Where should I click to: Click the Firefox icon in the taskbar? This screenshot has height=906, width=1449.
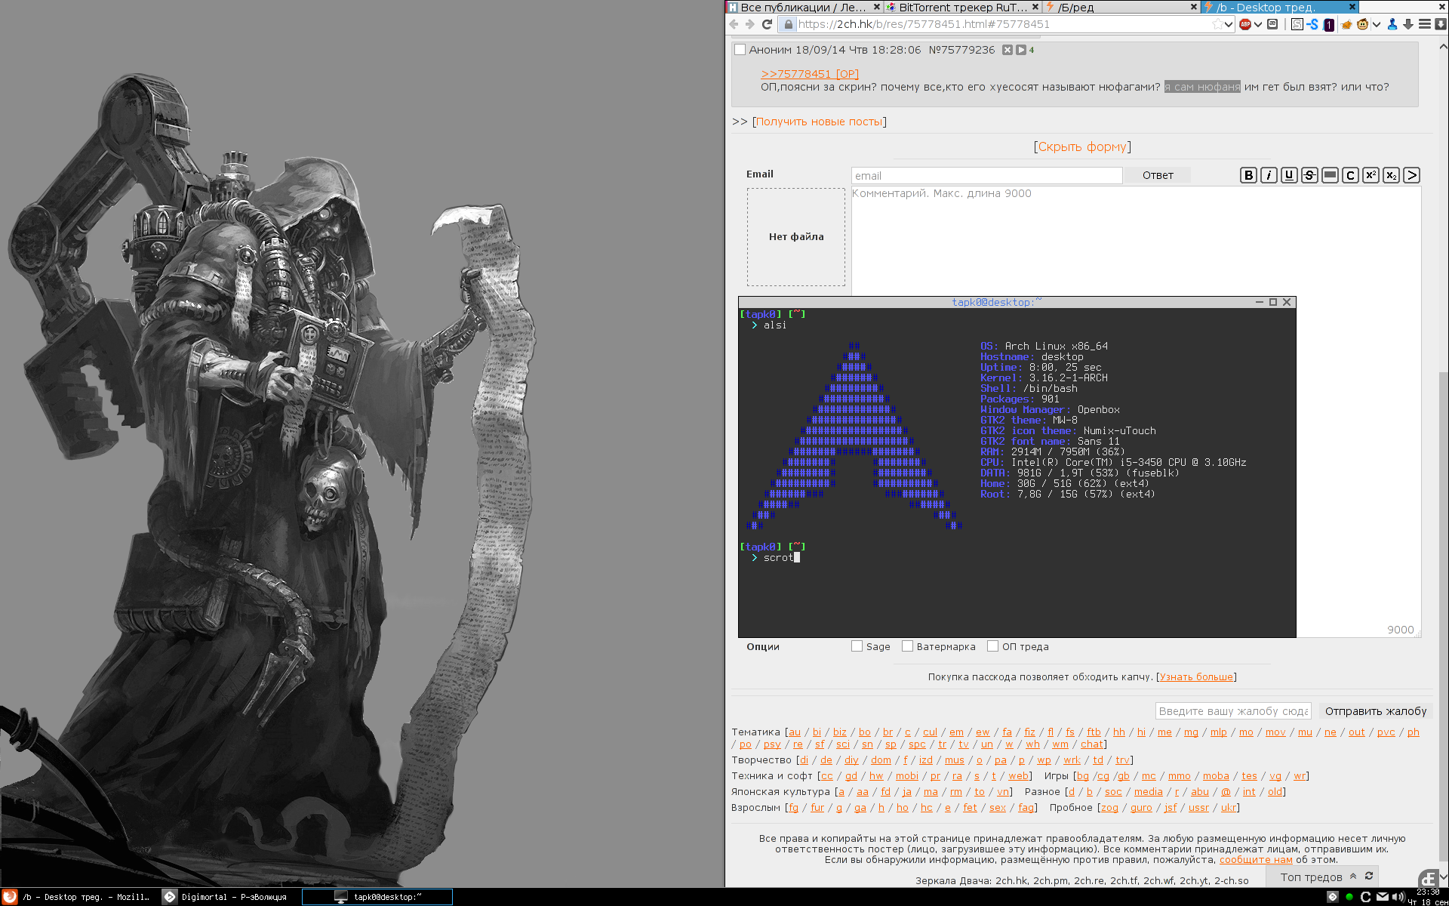tap(10, 897)
